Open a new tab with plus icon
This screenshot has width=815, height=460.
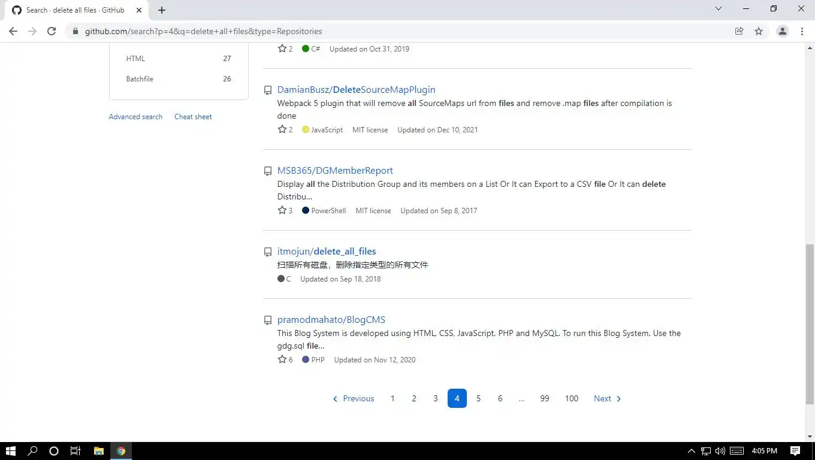pos(162,10)
